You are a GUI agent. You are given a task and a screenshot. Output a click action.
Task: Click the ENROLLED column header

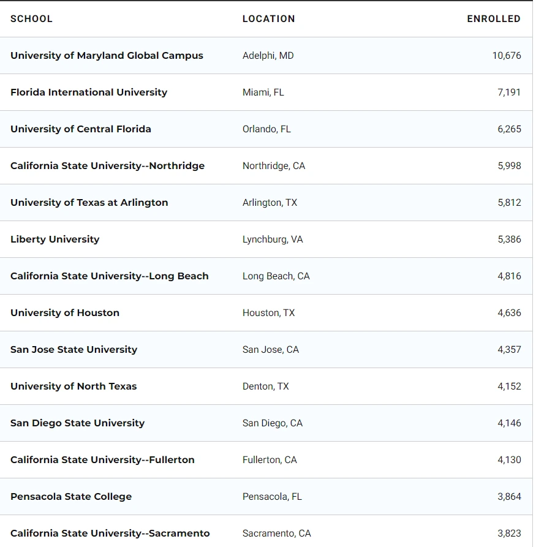(493, 18)
